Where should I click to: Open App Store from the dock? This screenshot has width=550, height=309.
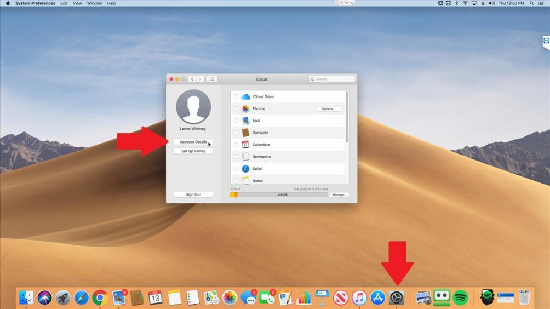378,298
